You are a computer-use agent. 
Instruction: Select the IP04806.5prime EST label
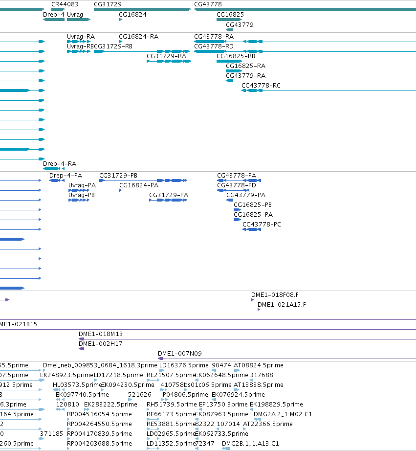pyautogui.click(x=185, y=395)
